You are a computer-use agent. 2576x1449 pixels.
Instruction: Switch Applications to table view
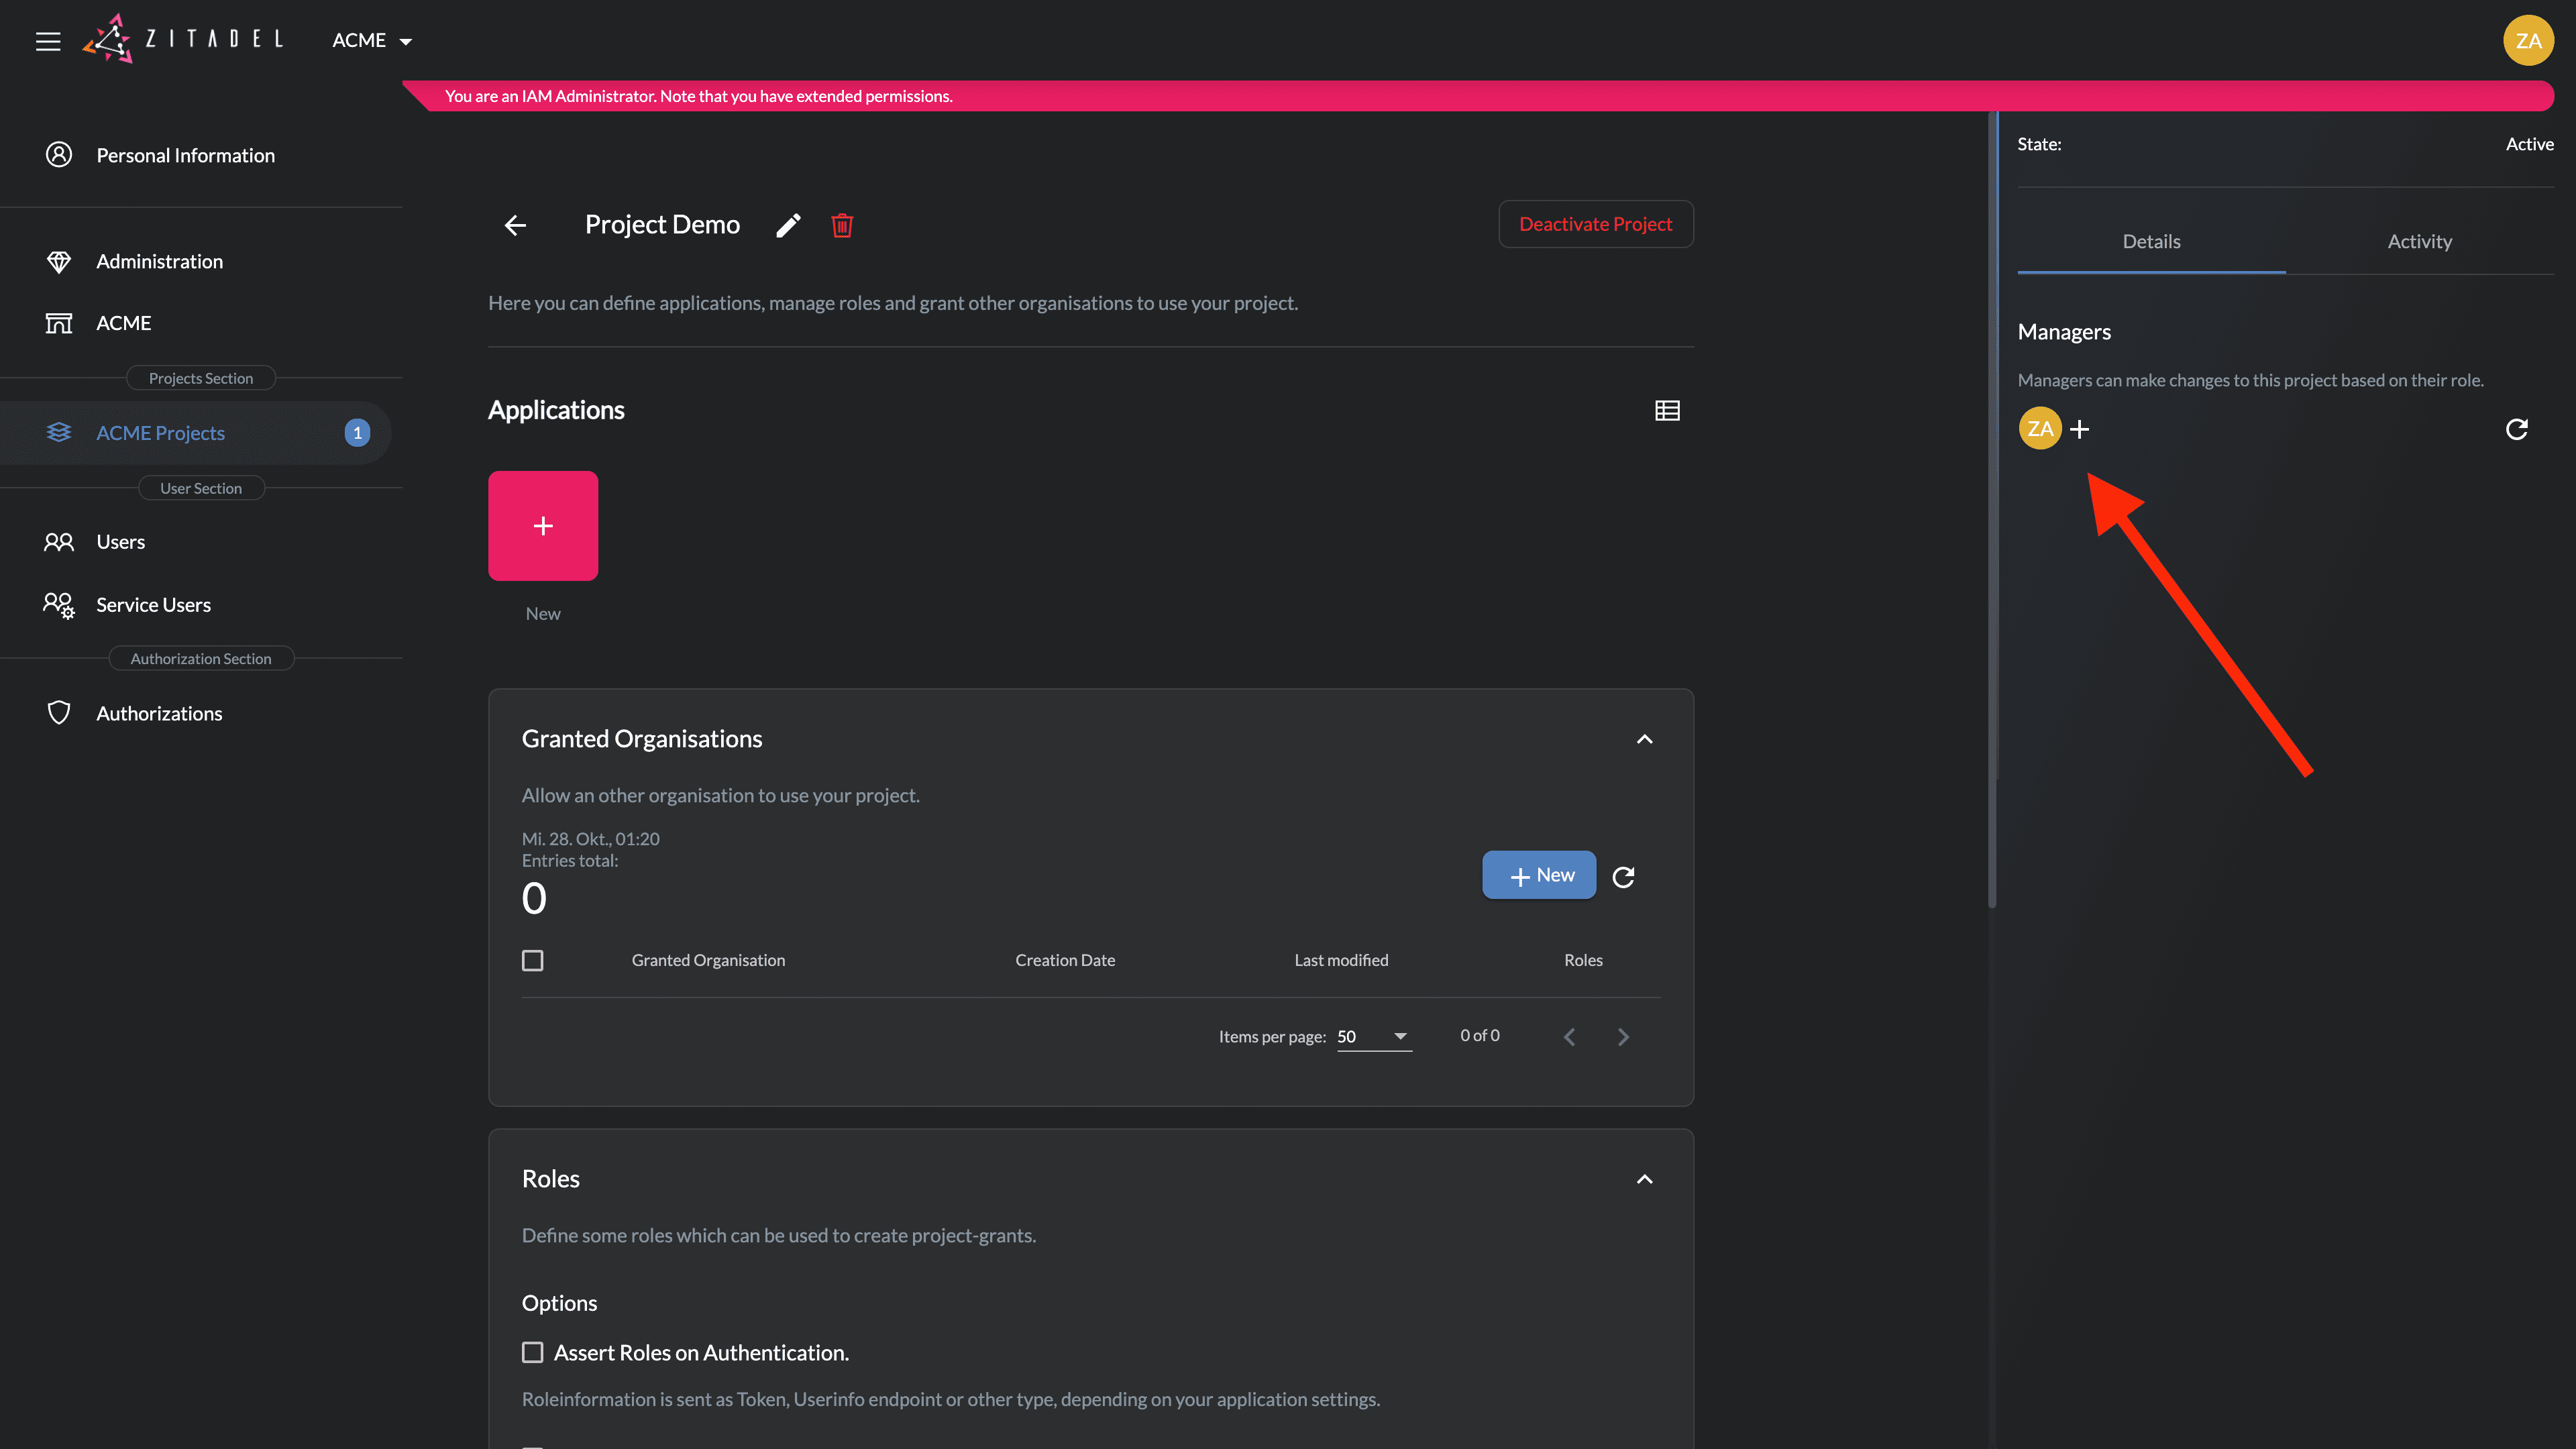point(1667,410)
